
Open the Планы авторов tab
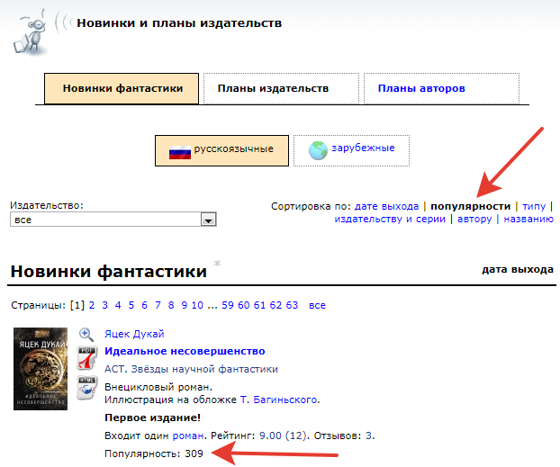pos(441,88)
